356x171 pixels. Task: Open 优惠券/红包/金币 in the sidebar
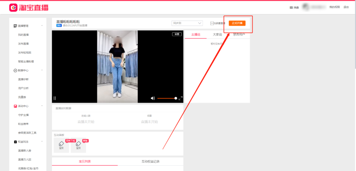pyautogui.click(x=29, y=168)
